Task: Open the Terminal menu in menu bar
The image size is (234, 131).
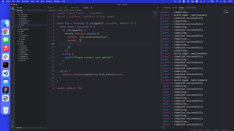Action: click(49, 1)
